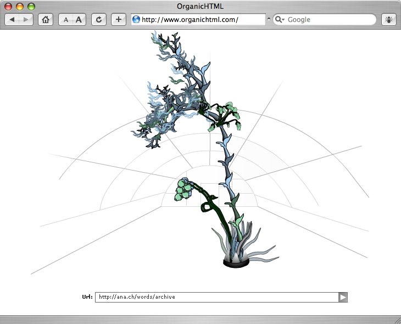Increase text size with large A
This screenshot has width=401, height=324.
(x=79, y=20)
